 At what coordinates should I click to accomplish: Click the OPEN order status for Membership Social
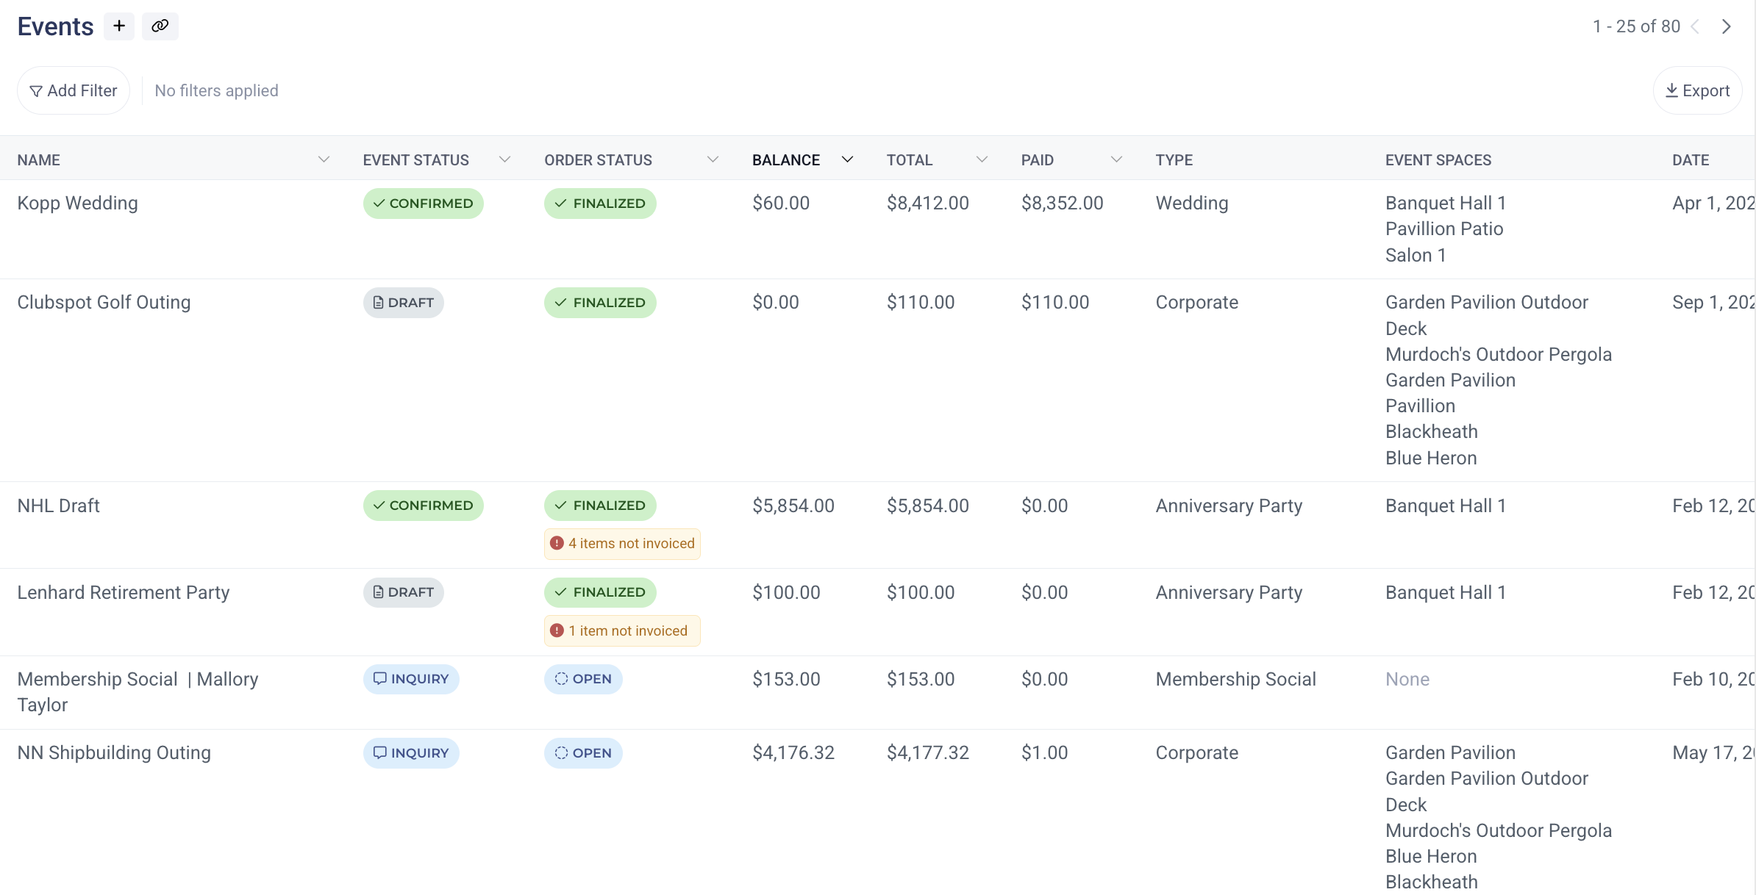pos(583,679)
